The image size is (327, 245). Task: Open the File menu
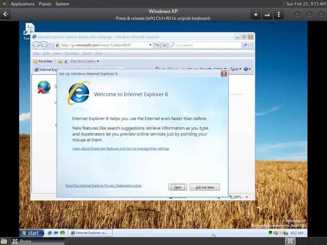coord(36,54)
